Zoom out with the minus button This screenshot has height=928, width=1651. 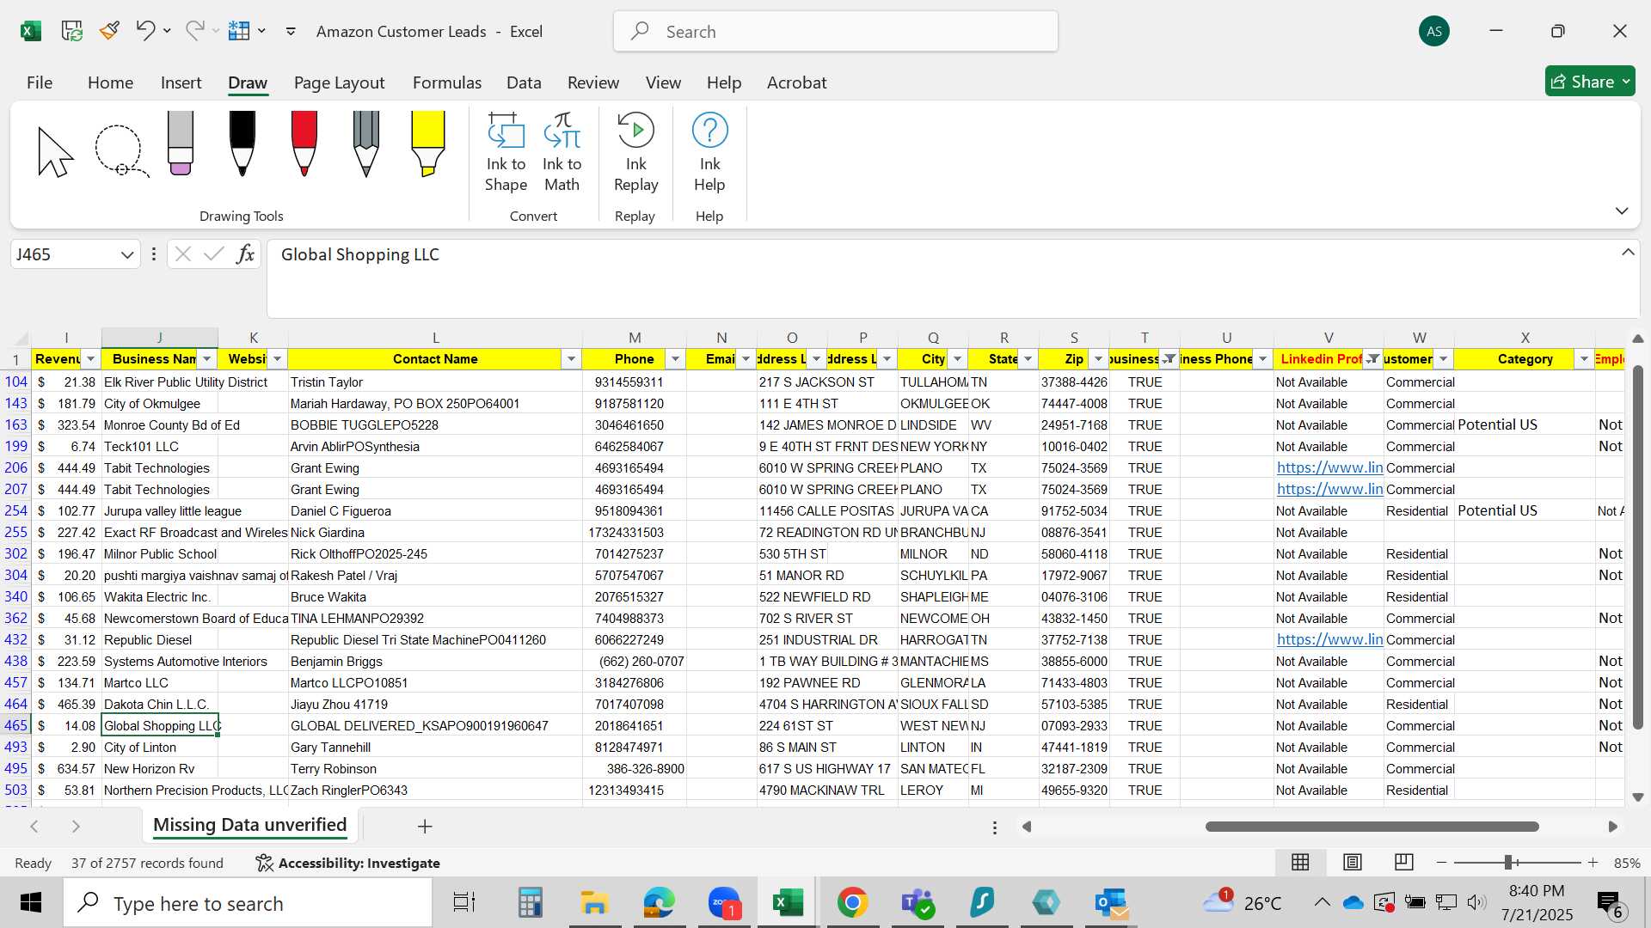pyautogui.click(x=1442, y=862)
